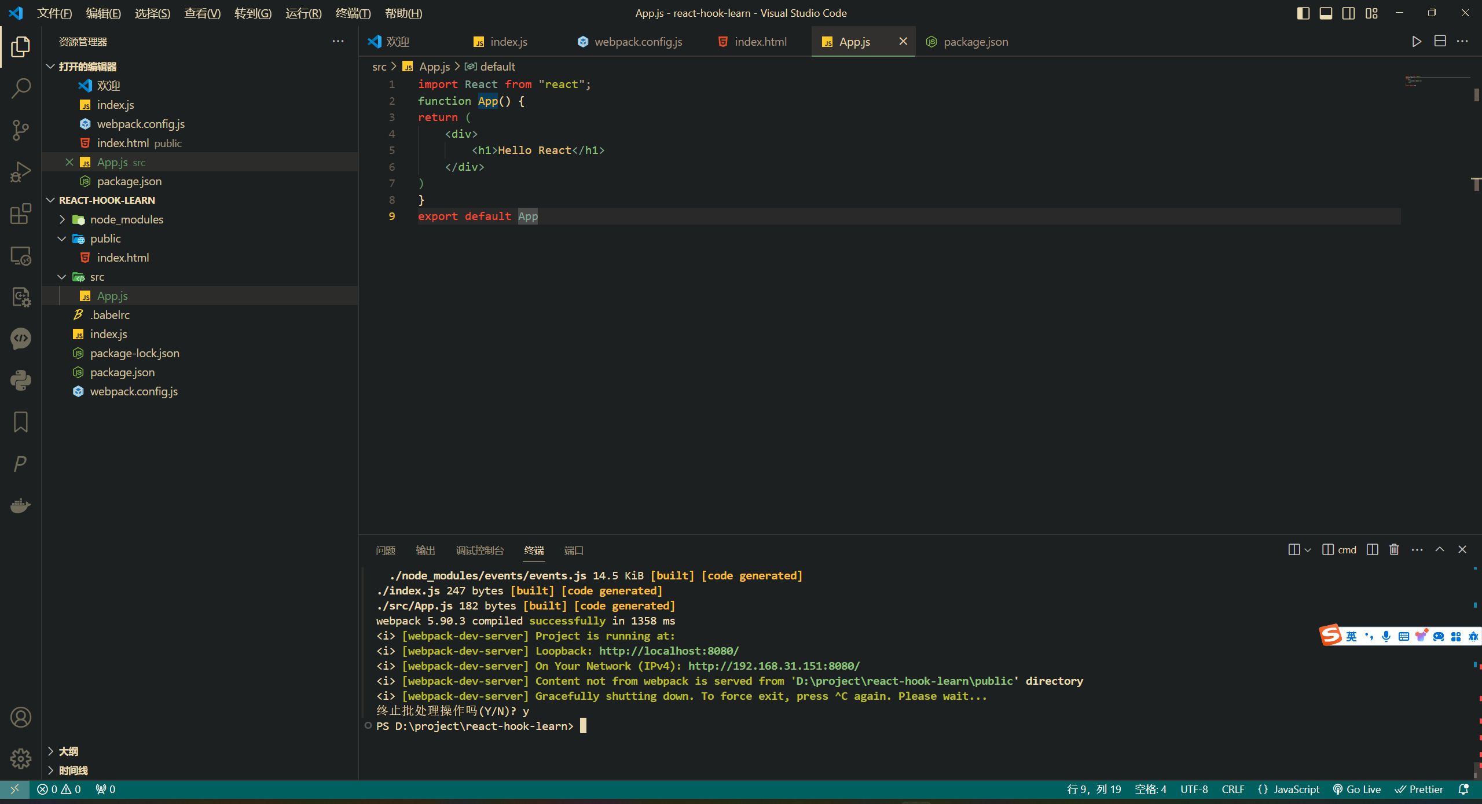Open Run and Debug view

tap(21, 172)
